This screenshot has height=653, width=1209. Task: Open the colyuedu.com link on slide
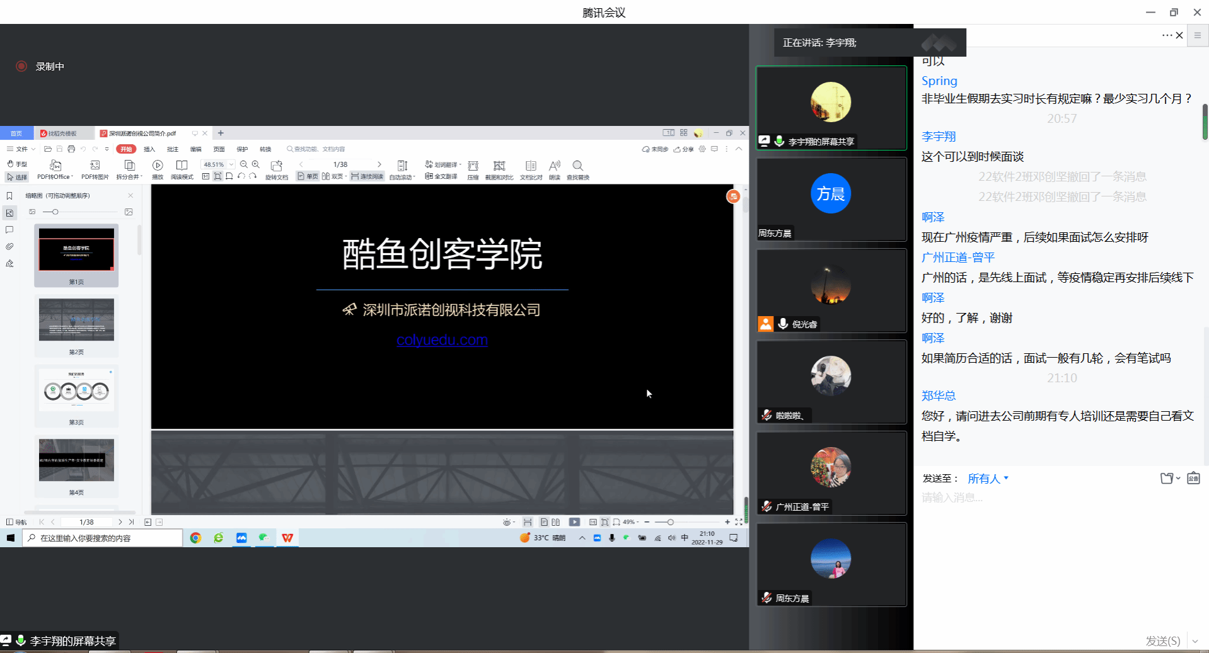(442, 340)
